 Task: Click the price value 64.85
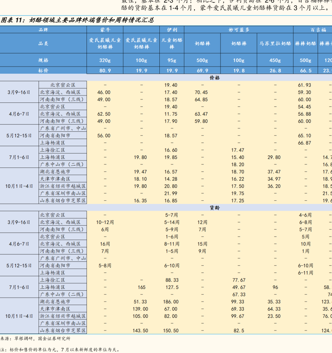(x=201, y=99)
